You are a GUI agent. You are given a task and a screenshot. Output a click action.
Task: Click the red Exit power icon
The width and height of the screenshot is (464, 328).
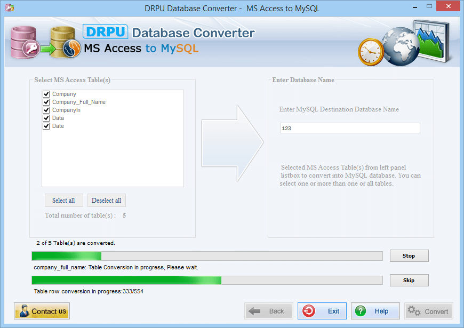309,311
